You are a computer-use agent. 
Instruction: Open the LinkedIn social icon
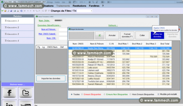(x=10, y=103)
